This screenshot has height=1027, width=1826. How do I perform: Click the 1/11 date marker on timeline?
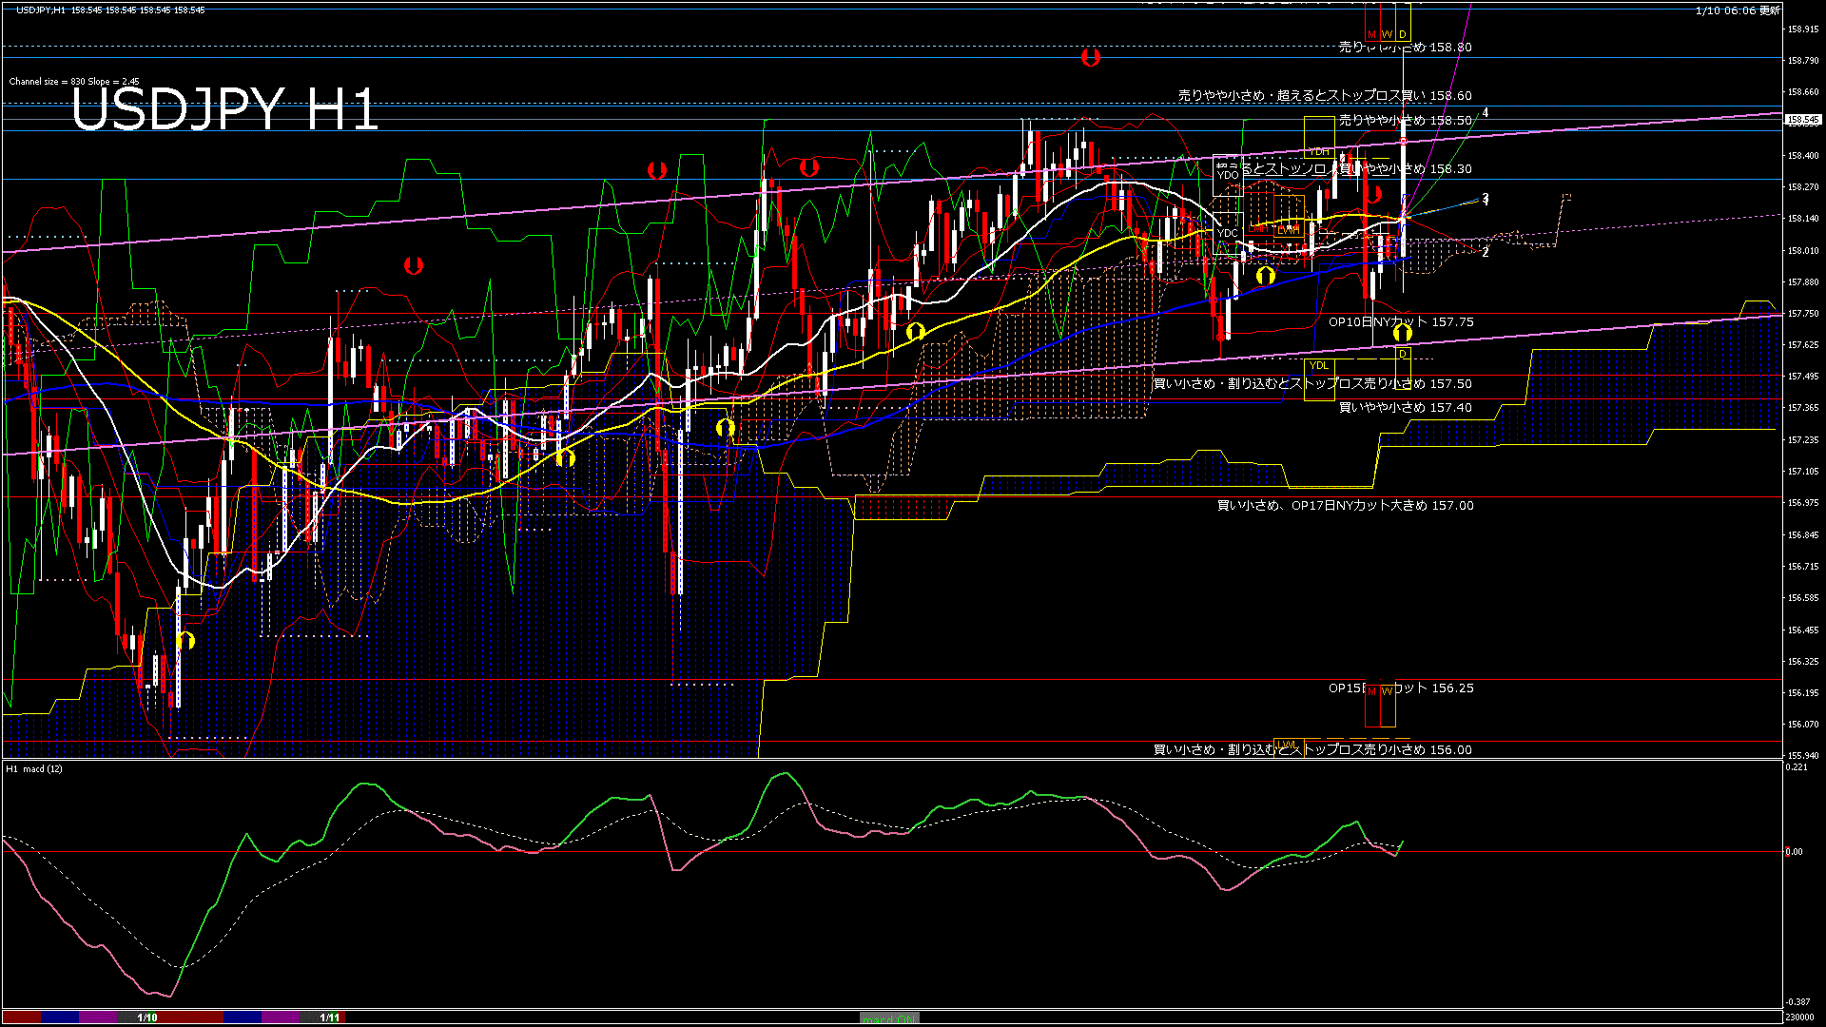point(329,1017)
